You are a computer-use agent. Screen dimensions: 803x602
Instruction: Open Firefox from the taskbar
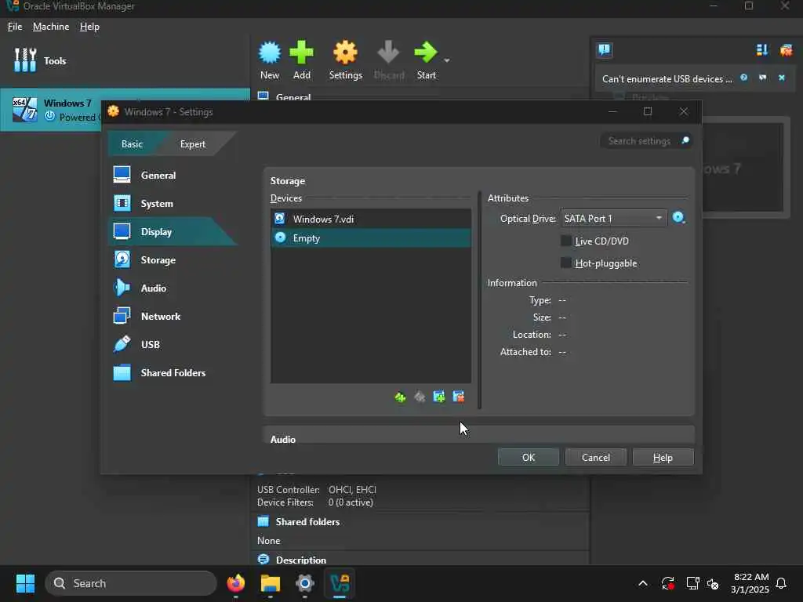(x=235, y=583)
